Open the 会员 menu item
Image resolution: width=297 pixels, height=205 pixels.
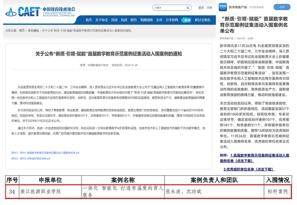(159, 20)
